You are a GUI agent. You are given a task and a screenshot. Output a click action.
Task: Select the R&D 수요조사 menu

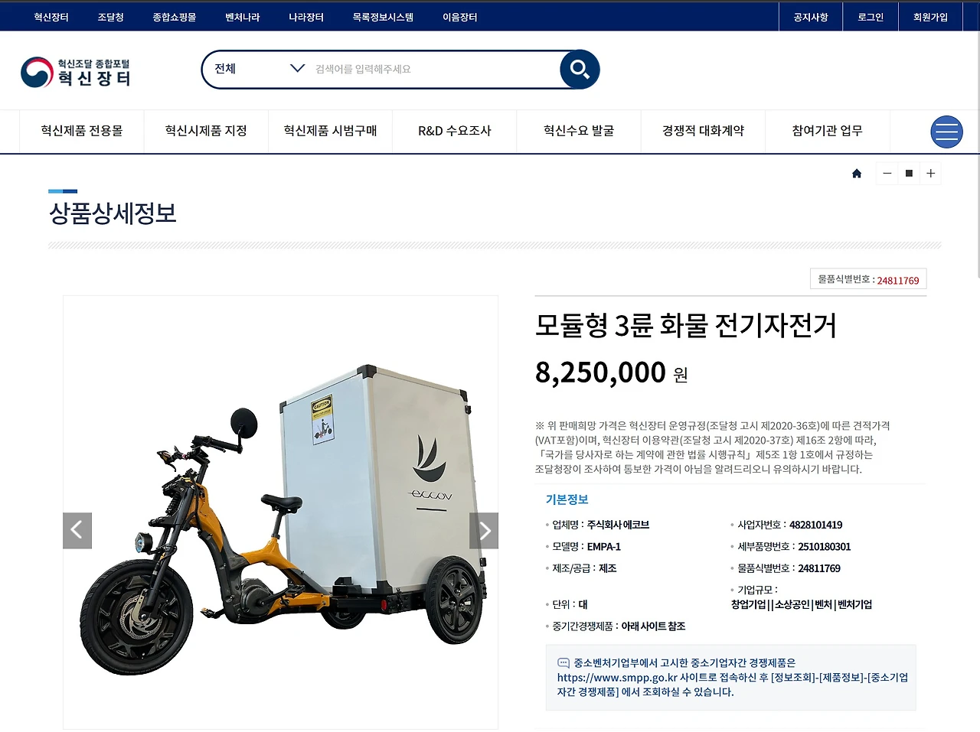455,131
